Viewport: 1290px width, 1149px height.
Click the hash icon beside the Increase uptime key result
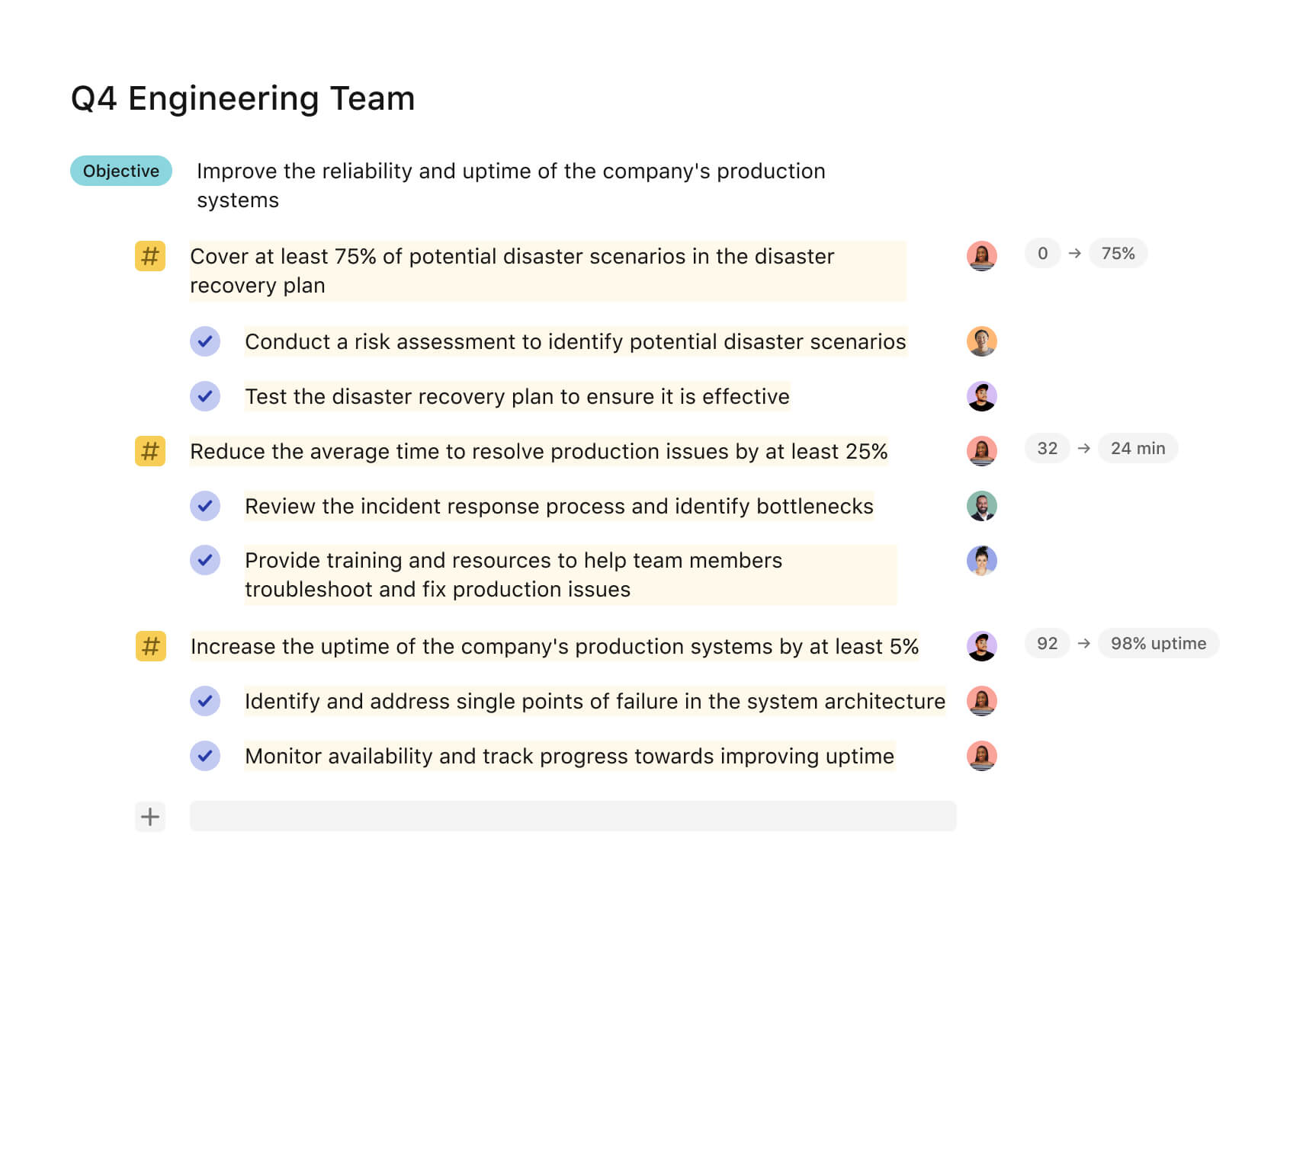coord(150,646)
